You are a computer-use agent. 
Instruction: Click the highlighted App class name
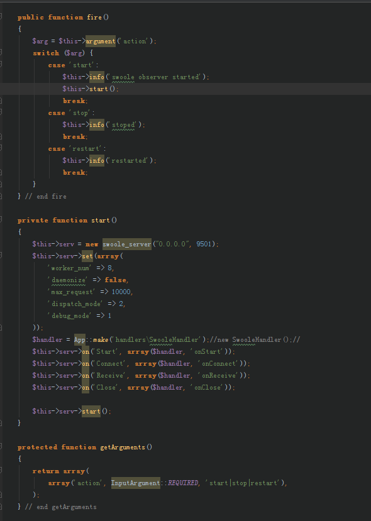coord(80,340)
